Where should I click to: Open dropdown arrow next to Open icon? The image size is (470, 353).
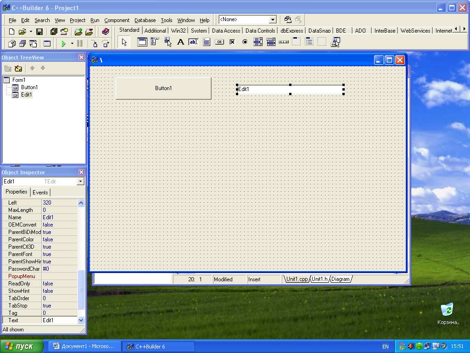coord(31,32)
